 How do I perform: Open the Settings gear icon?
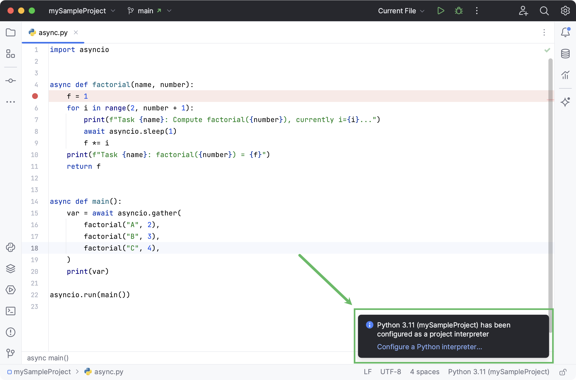click(565, 11)
